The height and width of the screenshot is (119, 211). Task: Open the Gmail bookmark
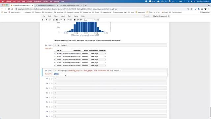165,12
